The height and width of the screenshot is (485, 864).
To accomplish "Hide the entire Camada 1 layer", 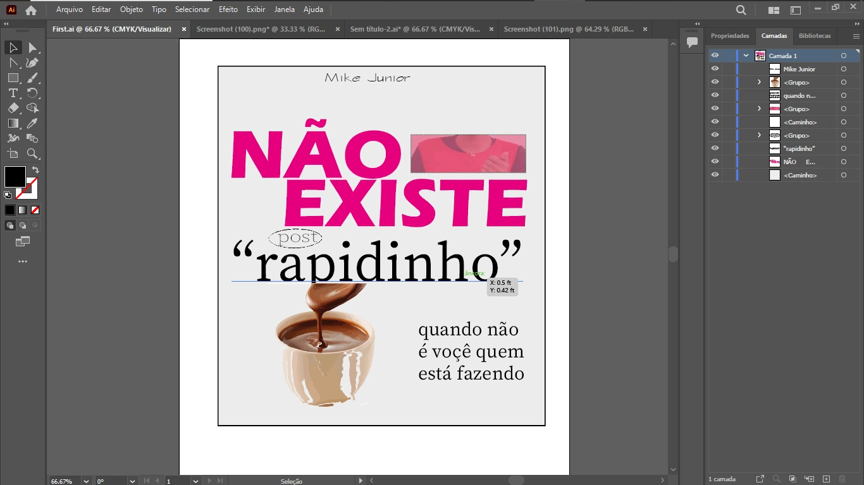I will click(715, 56).
